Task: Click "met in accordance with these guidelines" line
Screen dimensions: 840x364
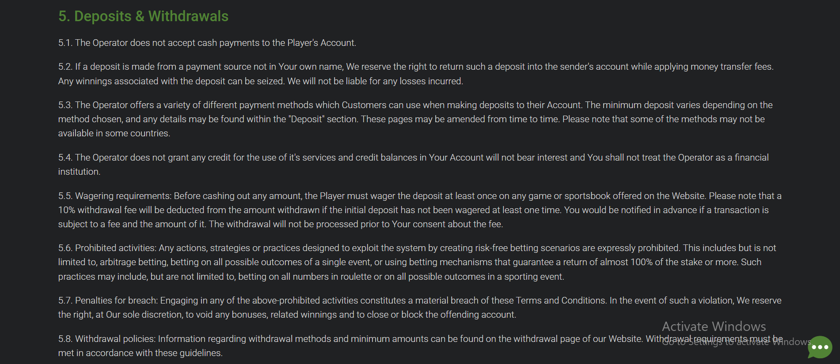Action: [141, 353]
